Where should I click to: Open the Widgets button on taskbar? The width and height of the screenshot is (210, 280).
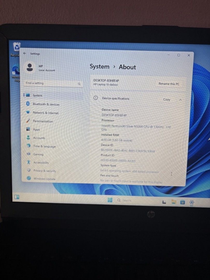(x=17, y=197)
